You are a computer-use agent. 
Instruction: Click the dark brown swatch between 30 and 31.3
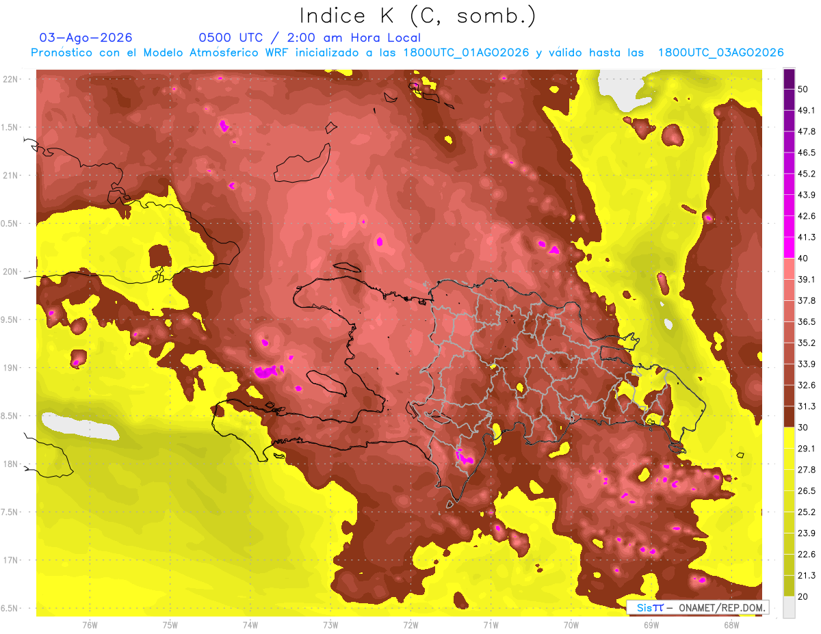[x=789, y=417]
